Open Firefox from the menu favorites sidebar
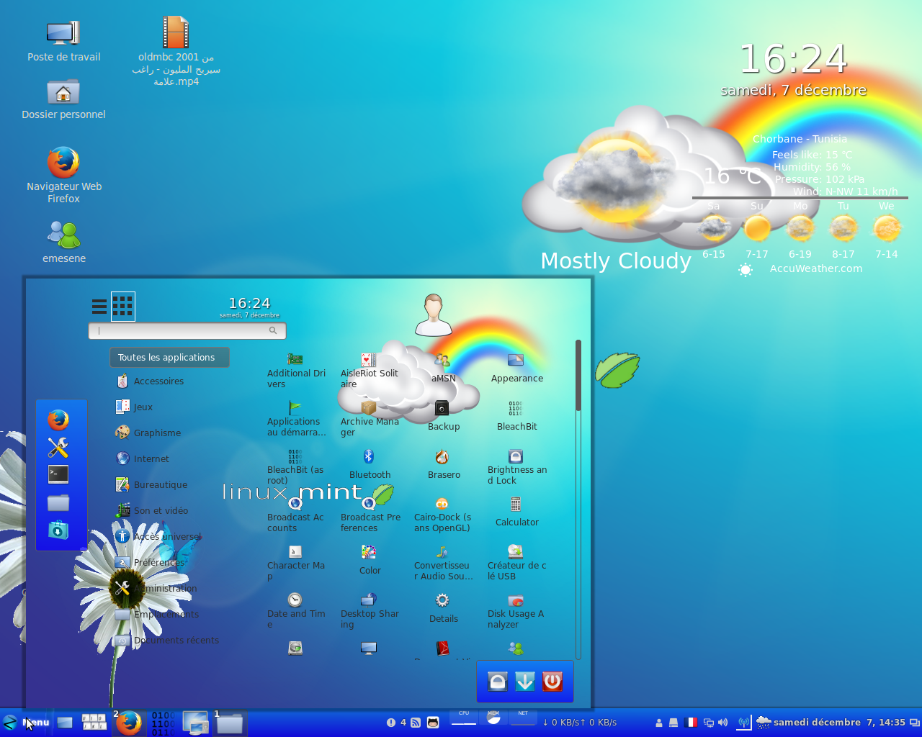Image resolution: width=922 pixels, height=737 pixels. pyautogui.click(x=58, y=420)
